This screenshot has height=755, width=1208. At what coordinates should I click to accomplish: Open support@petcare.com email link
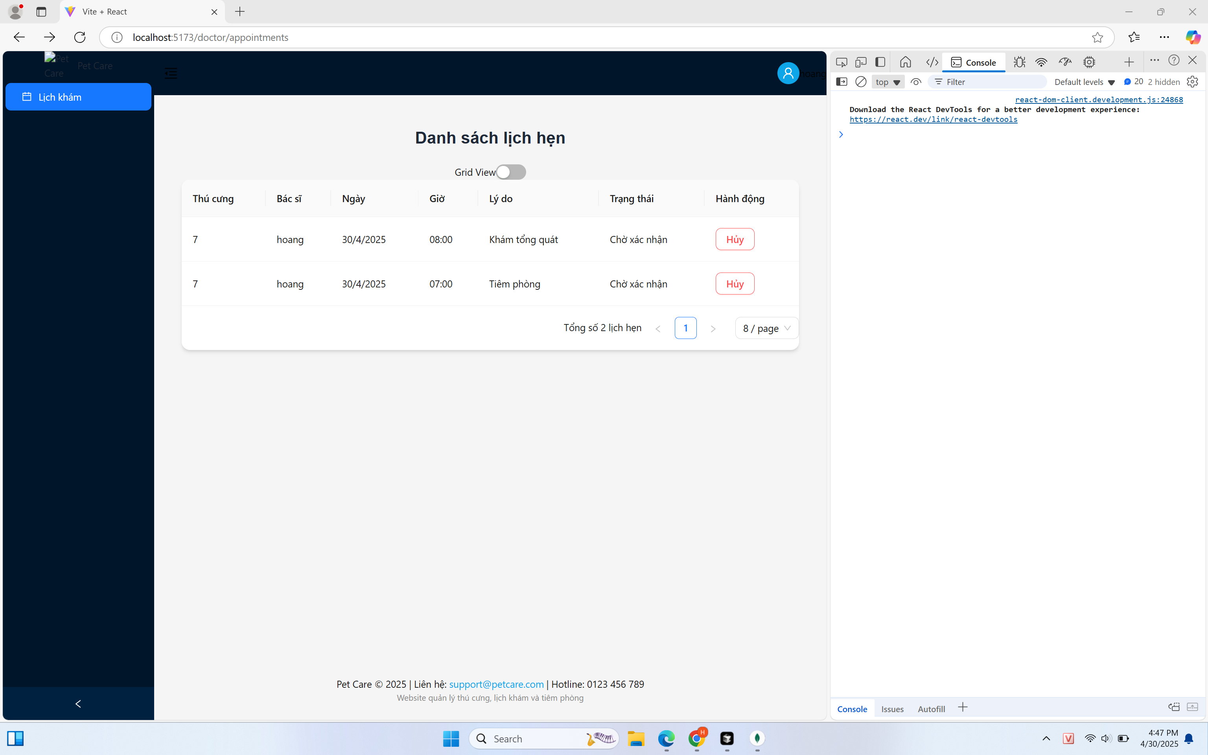(x=496, y=684)
